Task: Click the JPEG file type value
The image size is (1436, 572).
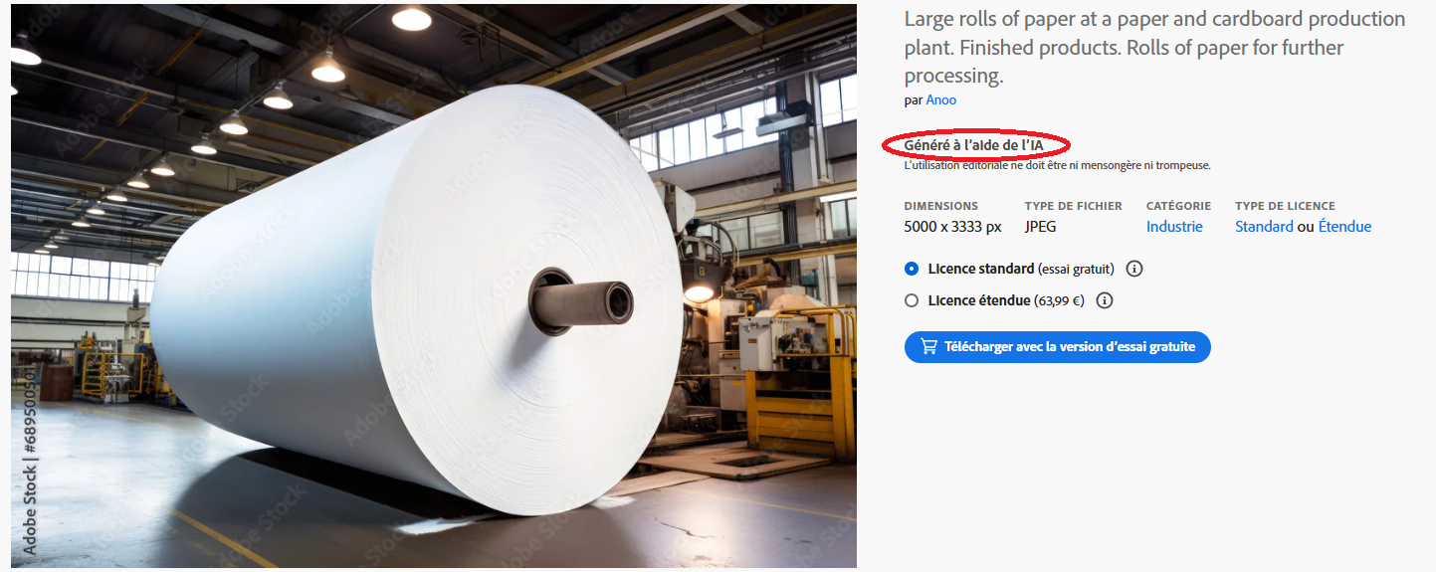Action: pos(1041,227)
